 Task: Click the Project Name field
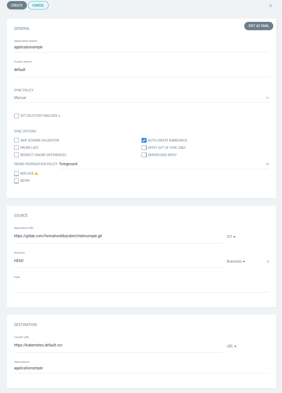(141, 70)
